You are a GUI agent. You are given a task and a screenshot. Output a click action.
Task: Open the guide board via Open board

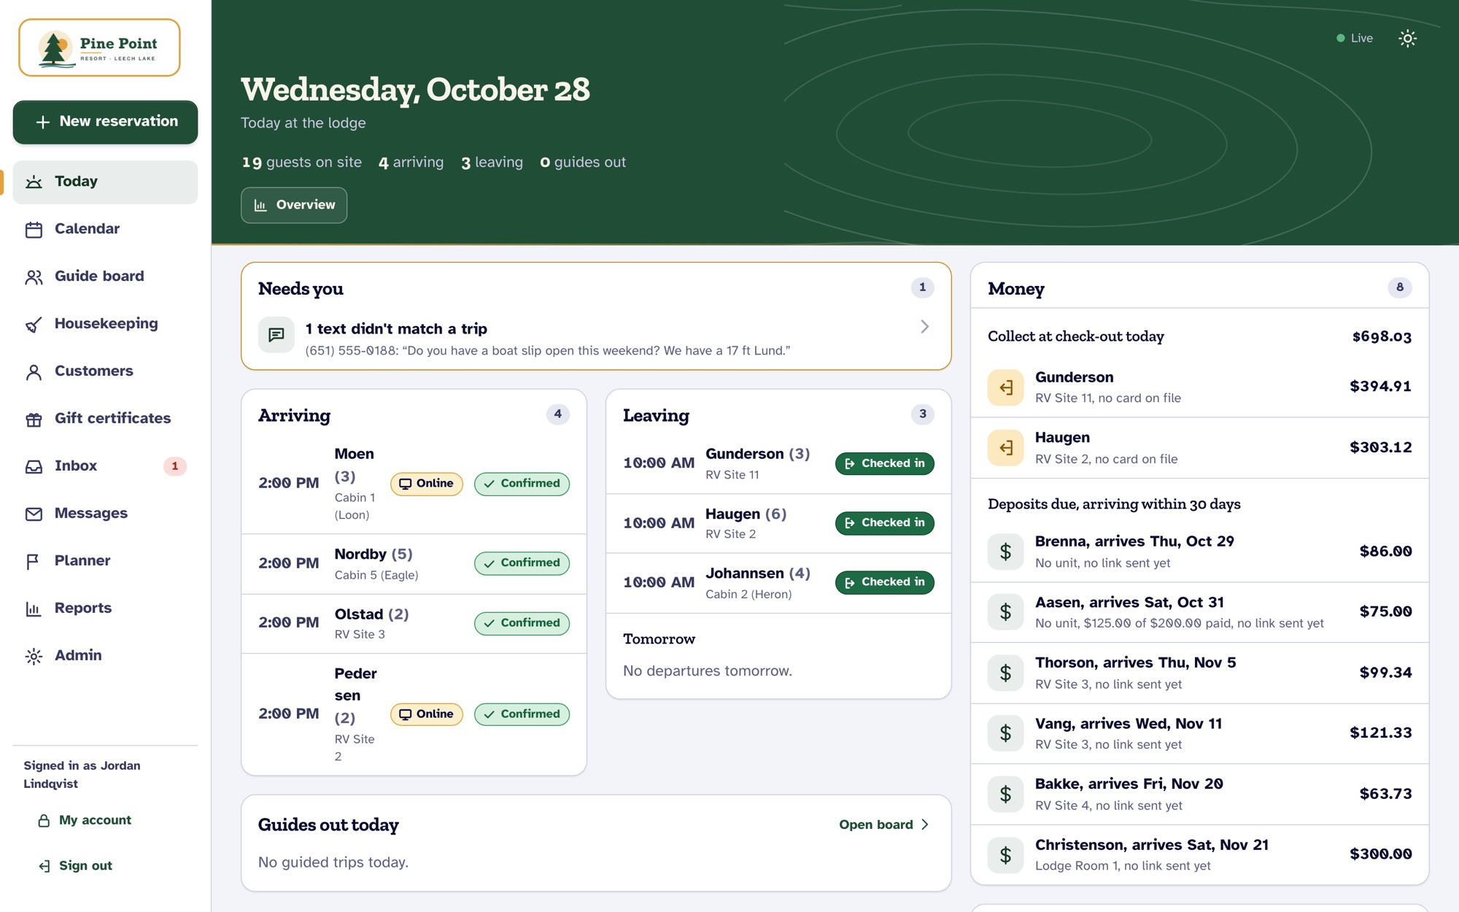(x=884, y=824)
